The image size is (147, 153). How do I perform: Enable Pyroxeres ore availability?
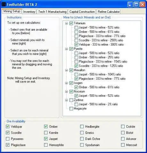pyautogui.click(x=8, y=139)
